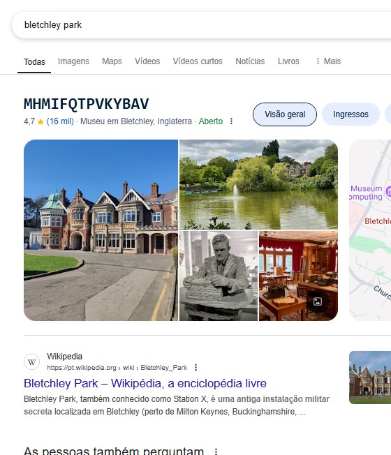This screenshot has width=391, height=455.
Task: Click Museu em Bletchley, Inglaterra text
Action: (x=136, y=121)
